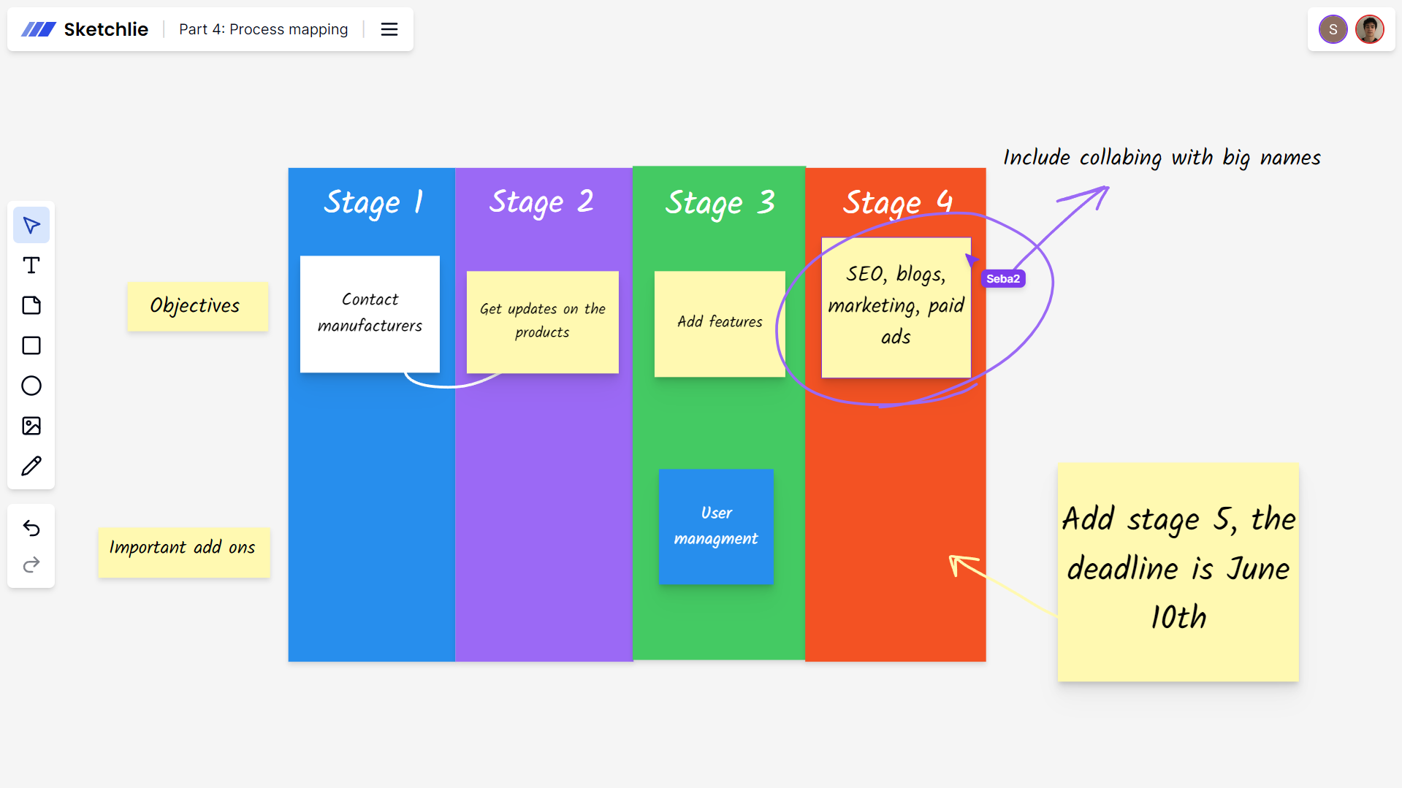Click the Seba2 cursor label
This screenshot has height=788, width=1402.
click(x=1003, y=279)
